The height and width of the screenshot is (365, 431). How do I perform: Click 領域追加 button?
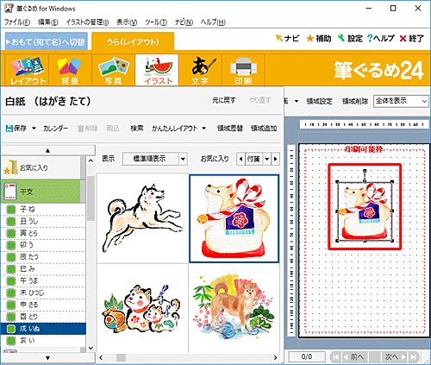tap(264, 129)
